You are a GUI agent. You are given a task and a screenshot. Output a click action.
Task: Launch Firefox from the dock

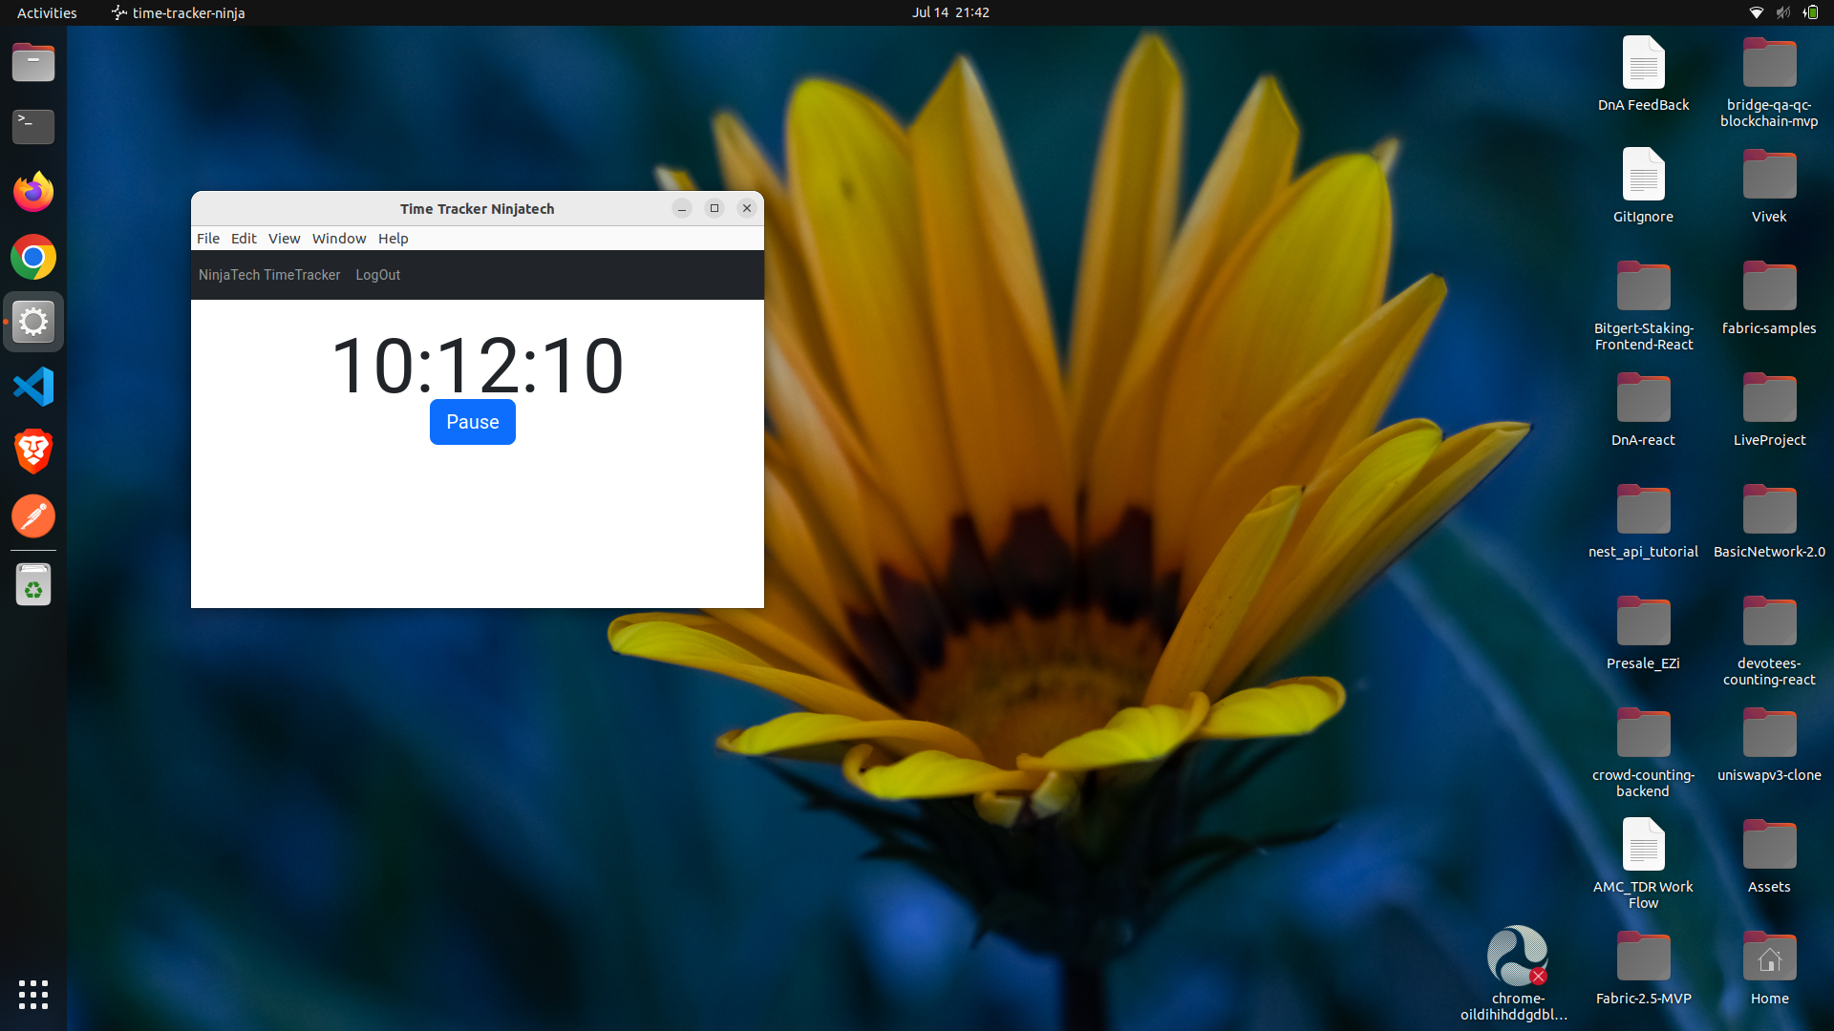pos(33,192)
